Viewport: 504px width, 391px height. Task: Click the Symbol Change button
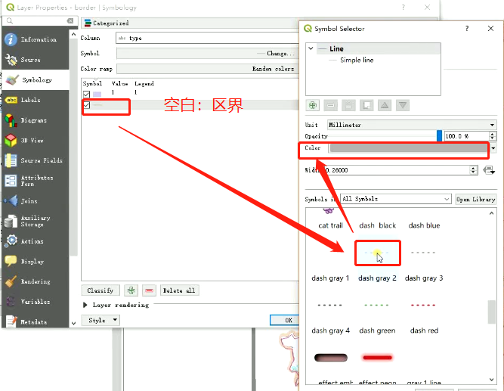tap(208, 54)
